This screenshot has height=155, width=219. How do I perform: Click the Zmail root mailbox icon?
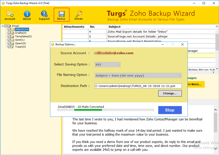coord(9,26)
